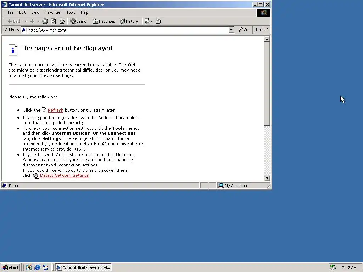Close the Internet Explorer window
Screen dimensions: 363x272
click(267, 4)
